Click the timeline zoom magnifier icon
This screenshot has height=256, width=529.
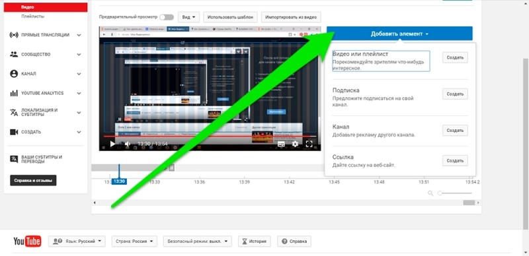tap(430, 193)
